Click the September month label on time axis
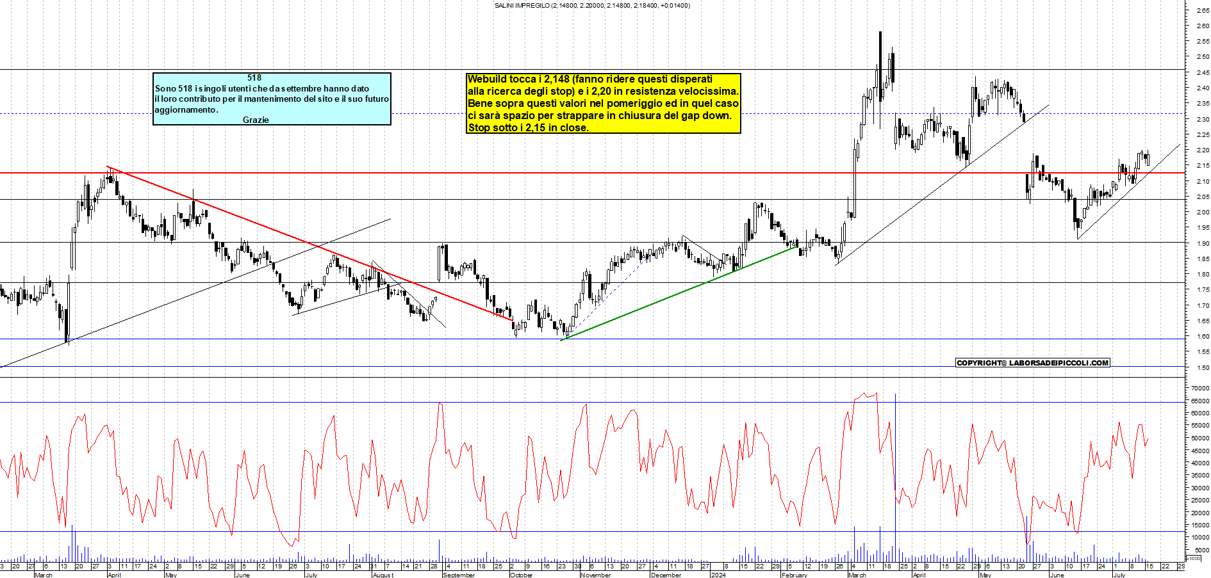The width and height of the screenshot is (1211, 578). pyautogui.click(x=459, y=575)
